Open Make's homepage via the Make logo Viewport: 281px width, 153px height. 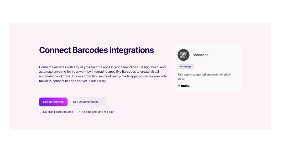(183, 86)
